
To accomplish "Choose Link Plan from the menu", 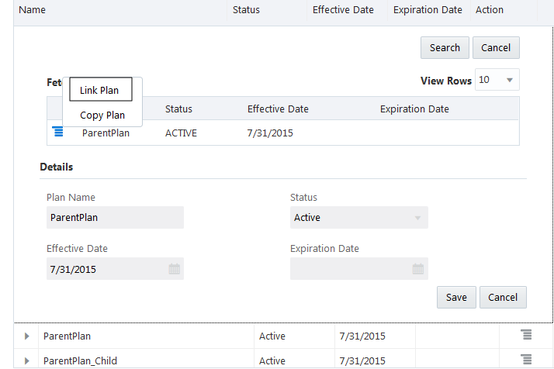I will pyautogui.click(x=99, y=90).
